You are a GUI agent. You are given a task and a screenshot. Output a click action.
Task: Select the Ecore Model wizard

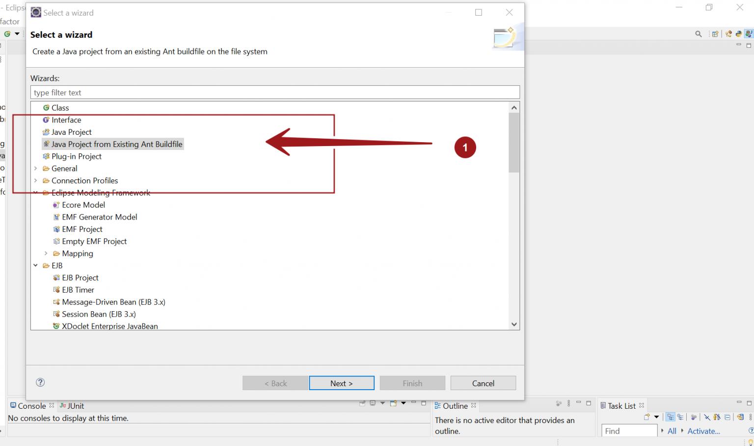pos(83,204)
